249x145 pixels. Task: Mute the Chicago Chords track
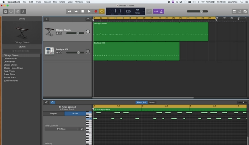pos(57,33)
